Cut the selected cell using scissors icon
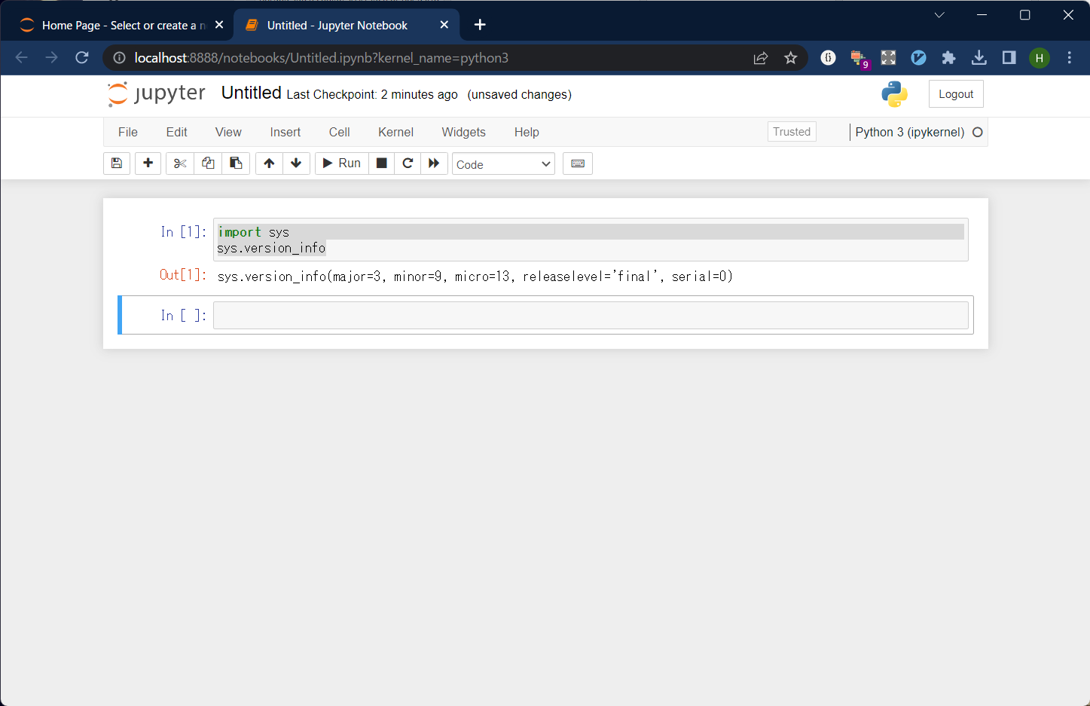The image size is (1090, 706). point(179,164)
